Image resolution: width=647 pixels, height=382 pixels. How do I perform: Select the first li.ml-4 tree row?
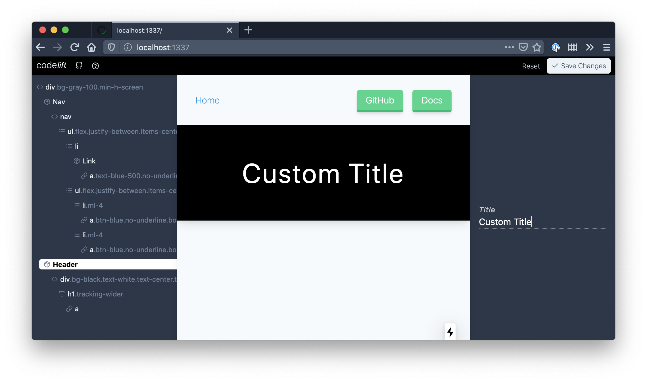tap(88, 205)
